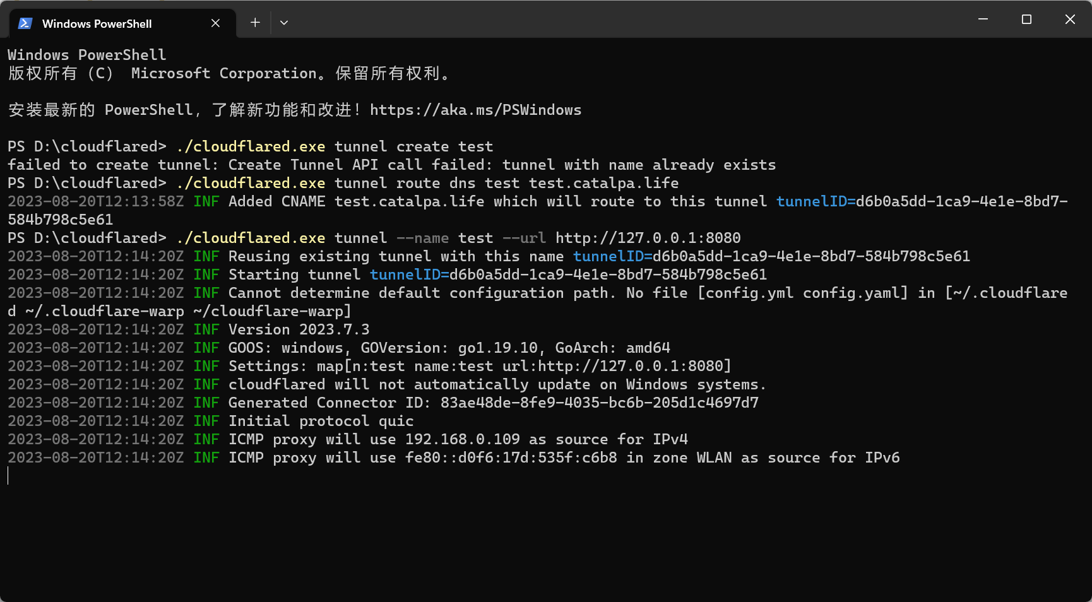Click the http://127.0.0.1:8080 URL in the command

pos(648,238)
